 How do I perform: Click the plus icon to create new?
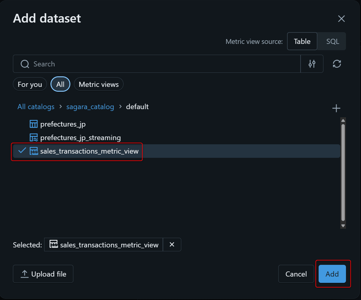tap(336, 109)
